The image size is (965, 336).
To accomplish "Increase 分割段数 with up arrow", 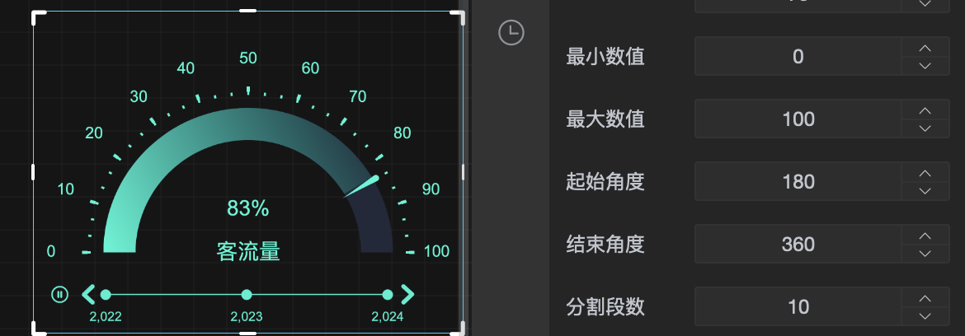I will [925, 298].
